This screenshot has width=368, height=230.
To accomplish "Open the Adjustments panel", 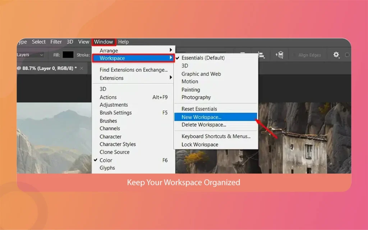I will pos(133,105).
